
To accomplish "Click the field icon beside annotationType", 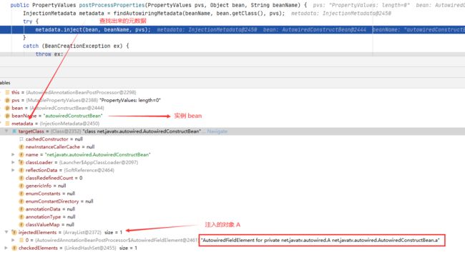I will click(x=21, y=217).
